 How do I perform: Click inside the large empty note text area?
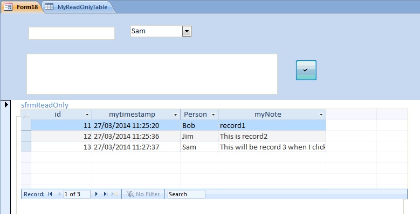pyautogui.click(x=152, y=74)
